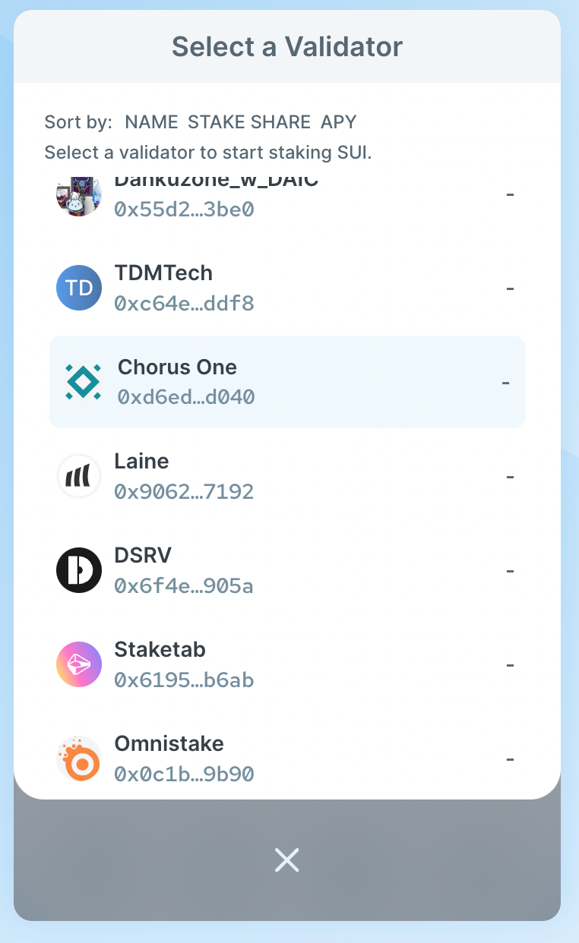Click the Staketab gradient logo icon
The height and width of the screenshot is (943, 579).
pos(79,664)
